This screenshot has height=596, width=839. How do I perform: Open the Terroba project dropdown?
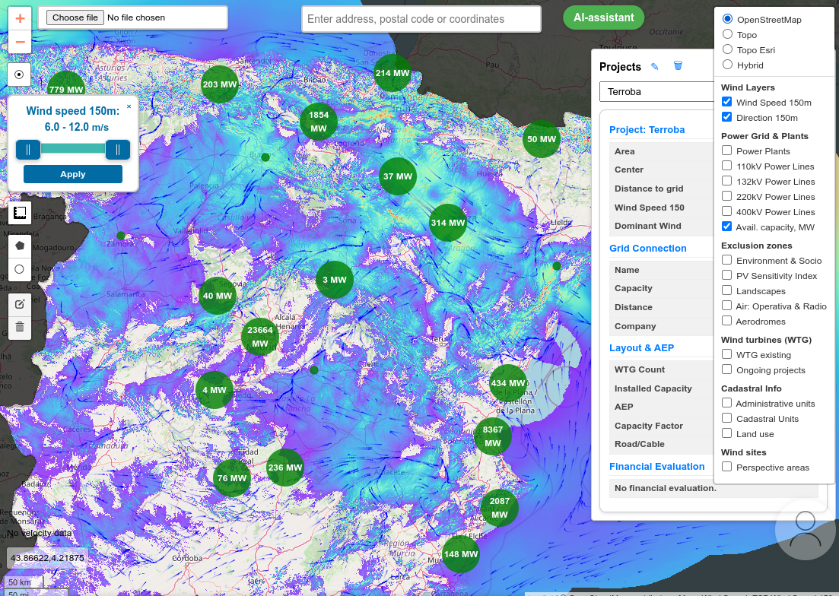point(656,92)
